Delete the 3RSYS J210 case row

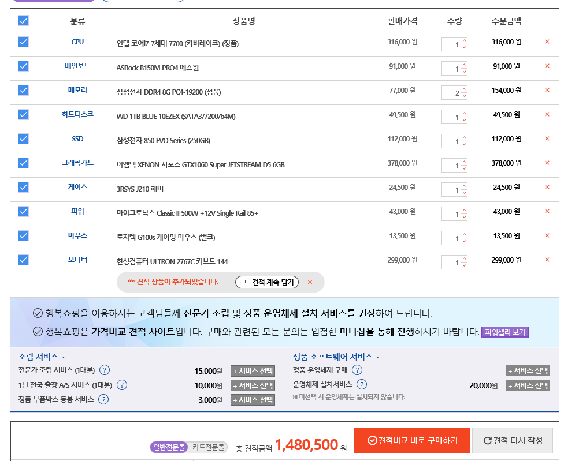(547, 187)
